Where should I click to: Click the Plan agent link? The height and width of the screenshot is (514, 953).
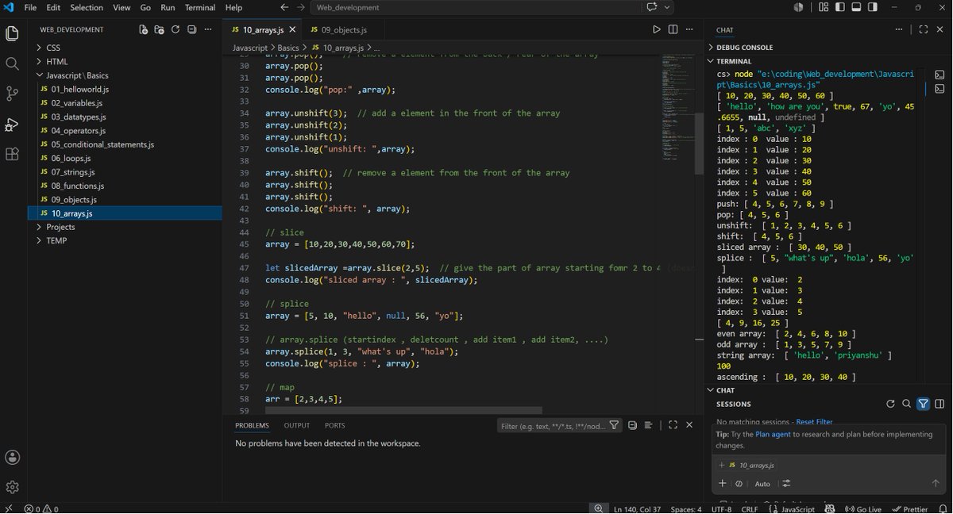point(773,434)
